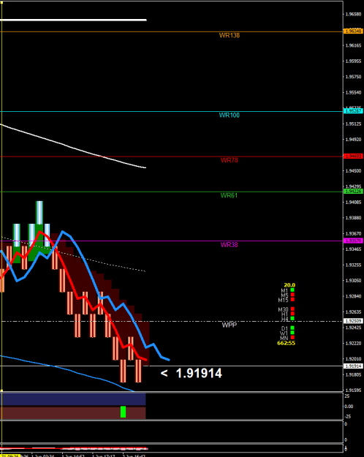
Task: Select the WR138 resistance level label
Action: tap(230, 36)
